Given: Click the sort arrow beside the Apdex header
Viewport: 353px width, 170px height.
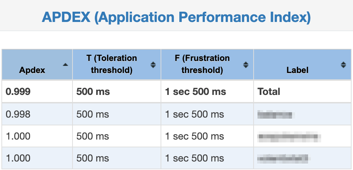Looking at the screenshot, I should point(65,64).
